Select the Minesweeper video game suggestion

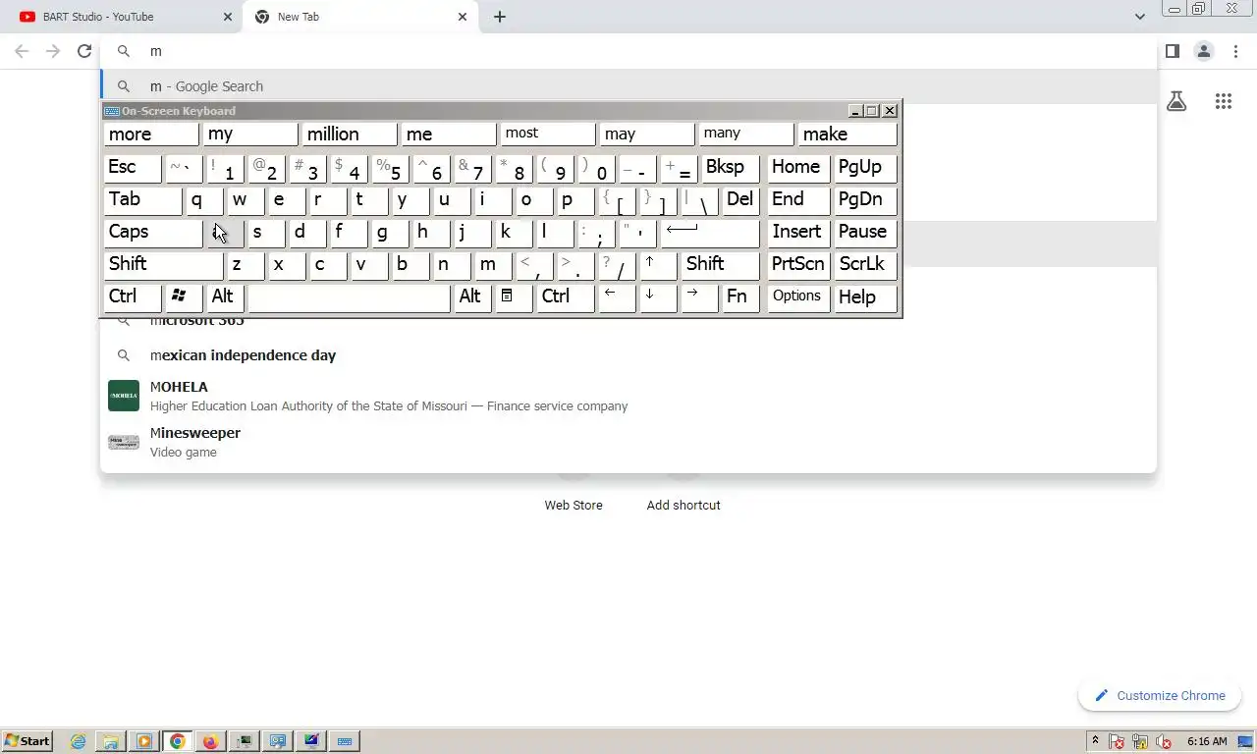click(x=628, y=442)
